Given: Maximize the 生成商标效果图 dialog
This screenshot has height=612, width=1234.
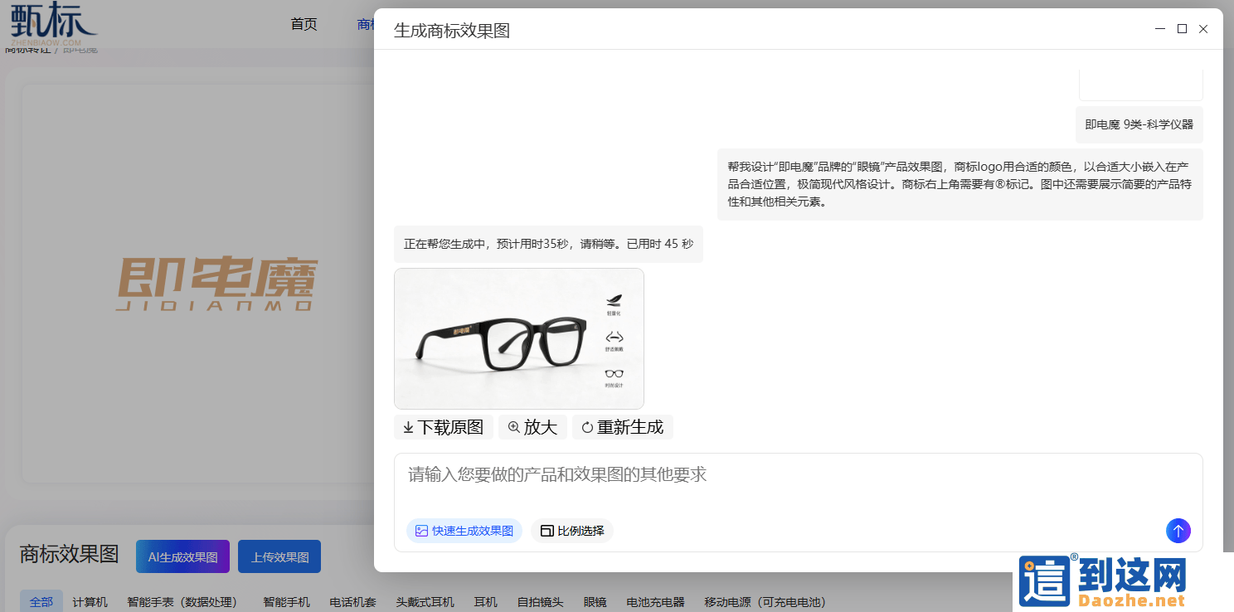Looking at the screenshot, I should click(x=1182, y=29).
